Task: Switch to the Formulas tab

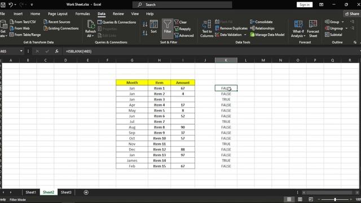Action: click(82, 14)
